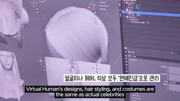Click the teal hair curves icon on Hair row
Screen dimensions: 180x101
coord(139,8)
